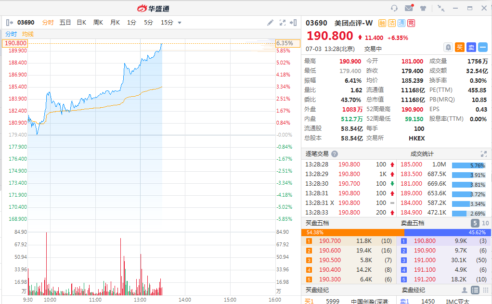Click the help icon beside 逐笔交易
Image resolution: width=492 pixels, height=304 pixels.
335,154
